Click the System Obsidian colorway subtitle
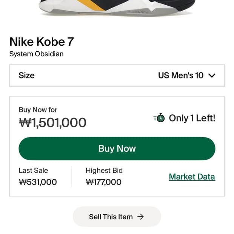 (x=36, y=54)
